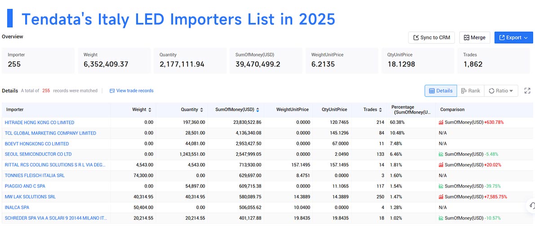
Task: Expand table to fullscreen
Action: click(x=527, y=91)
